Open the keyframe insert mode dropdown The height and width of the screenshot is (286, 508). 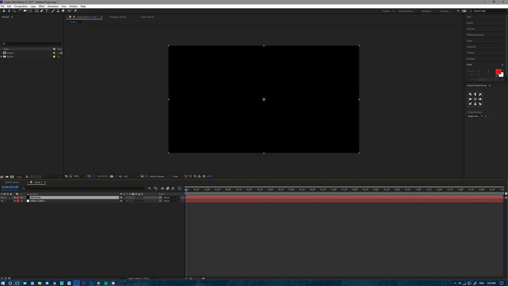click(475, 116)
